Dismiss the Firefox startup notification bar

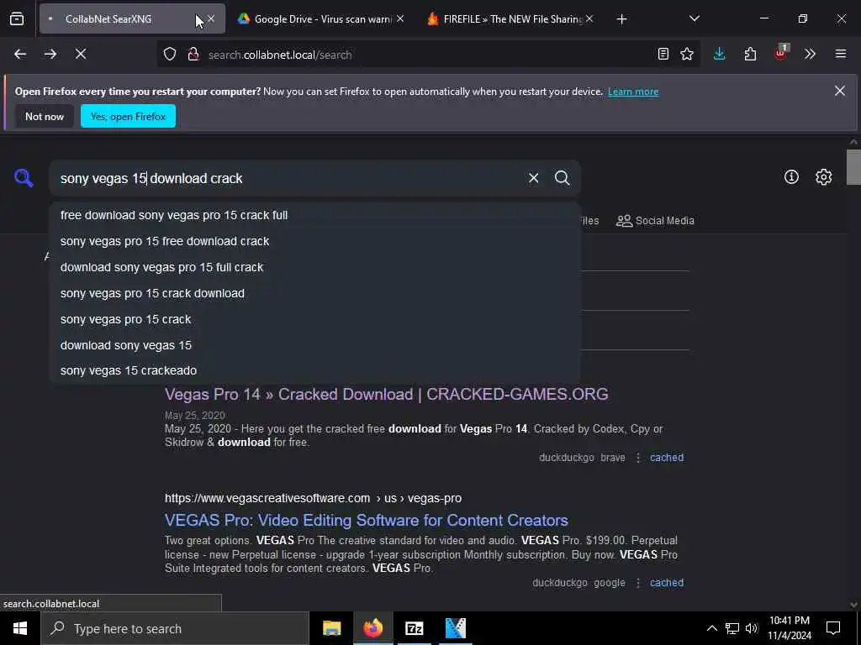[x=840, y=91]
